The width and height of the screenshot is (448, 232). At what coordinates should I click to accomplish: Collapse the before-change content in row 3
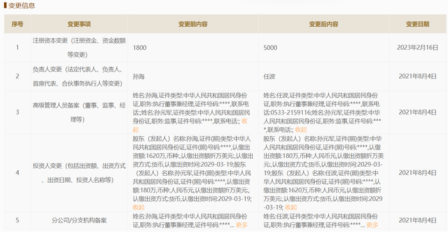tap(244, 121)
